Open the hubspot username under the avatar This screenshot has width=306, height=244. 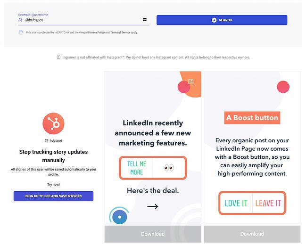[56, 140]
